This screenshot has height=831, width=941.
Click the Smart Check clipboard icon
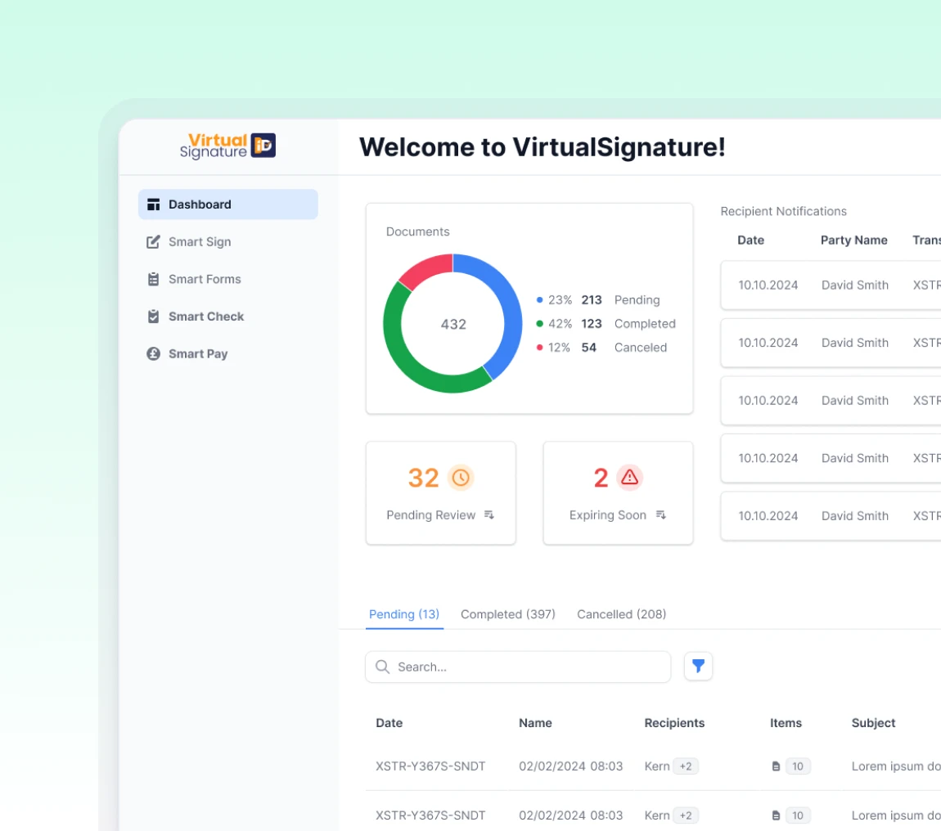[x=154, y=317]
